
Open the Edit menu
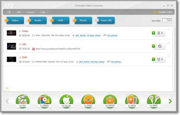pyautogui.click(x=19, y=12)
